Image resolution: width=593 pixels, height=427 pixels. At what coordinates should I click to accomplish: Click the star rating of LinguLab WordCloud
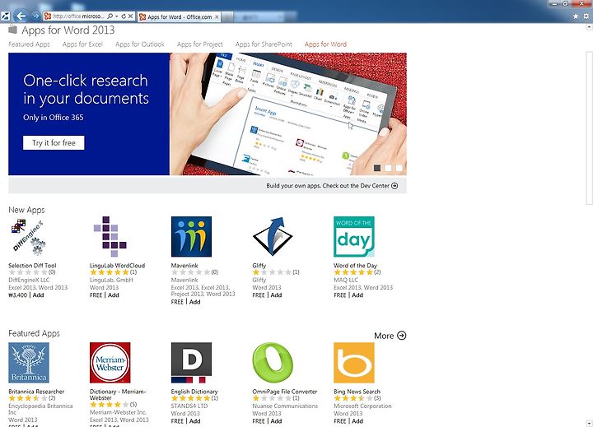click(x=110, y=272)
